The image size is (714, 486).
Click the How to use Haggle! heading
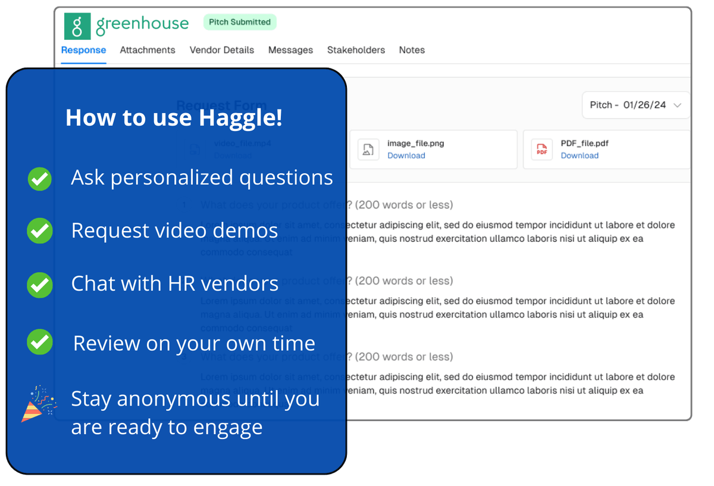pos(174,117)
